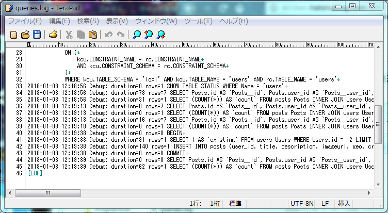Click kcu.CONSTRAINT_NAME text on line 29
This screenshot has width=388, height=213.
tap(106, 59)
